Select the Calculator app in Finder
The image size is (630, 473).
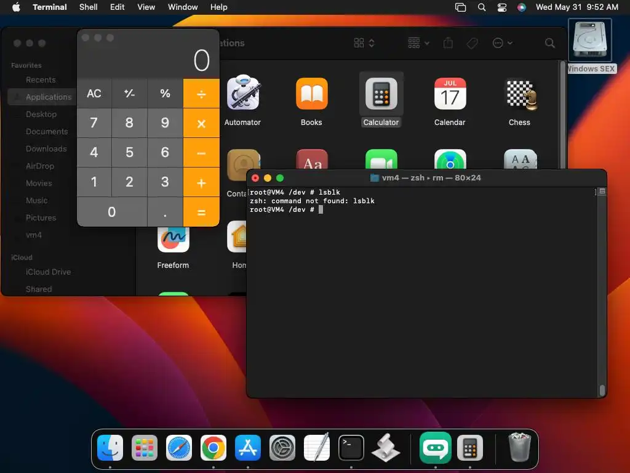coord(381,94)
